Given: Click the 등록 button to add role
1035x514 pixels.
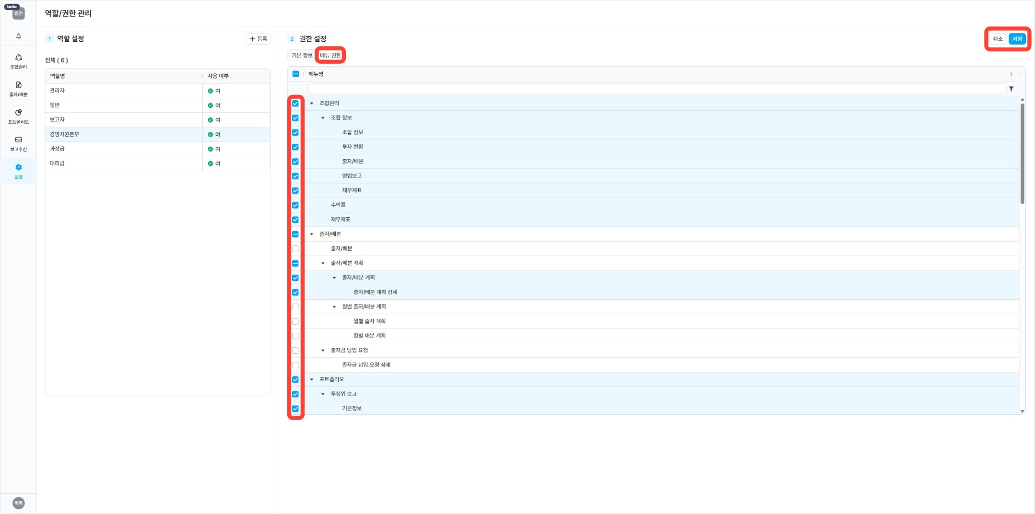Looking at the screenshot, I should coord(258,39).
